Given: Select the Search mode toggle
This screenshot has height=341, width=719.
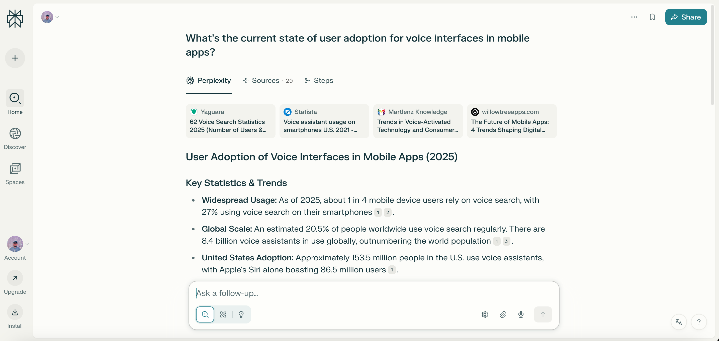Looking at the screenshot, I should [205, 314].
